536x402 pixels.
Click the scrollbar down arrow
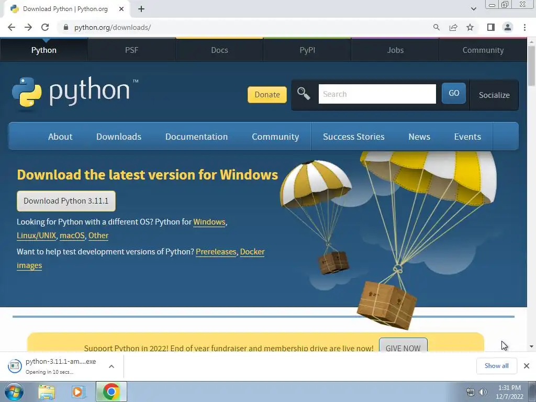531,347
